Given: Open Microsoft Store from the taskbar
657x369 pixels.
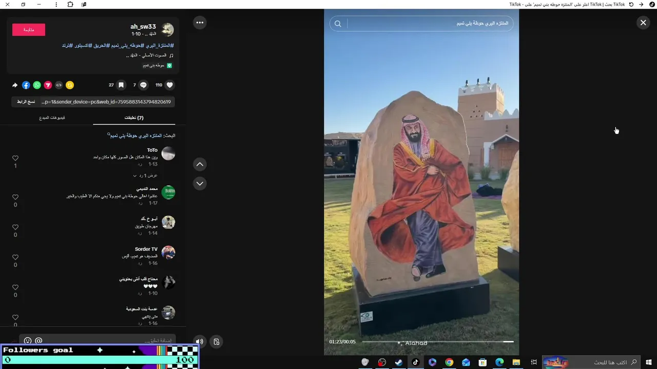Looking at the screenshot, I should (x=482, y=362).
